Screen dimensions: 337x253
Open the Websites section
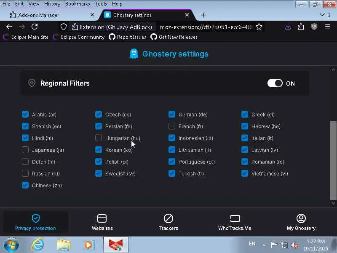pyautogui.click(x=102, y=222)
